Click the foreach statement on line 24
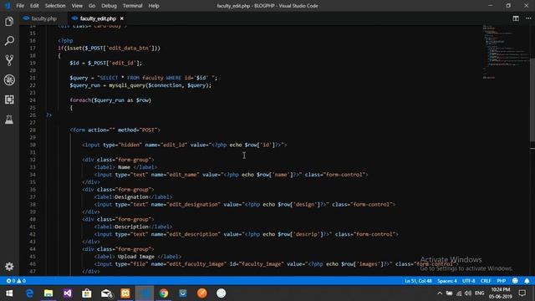535x301 pixels. pyautogui.click(x=110, y=100)
